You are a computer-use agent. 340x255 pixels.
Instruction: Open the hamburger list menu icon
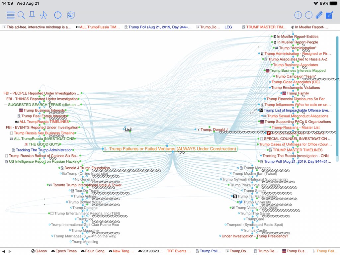(x=11, y=15)
